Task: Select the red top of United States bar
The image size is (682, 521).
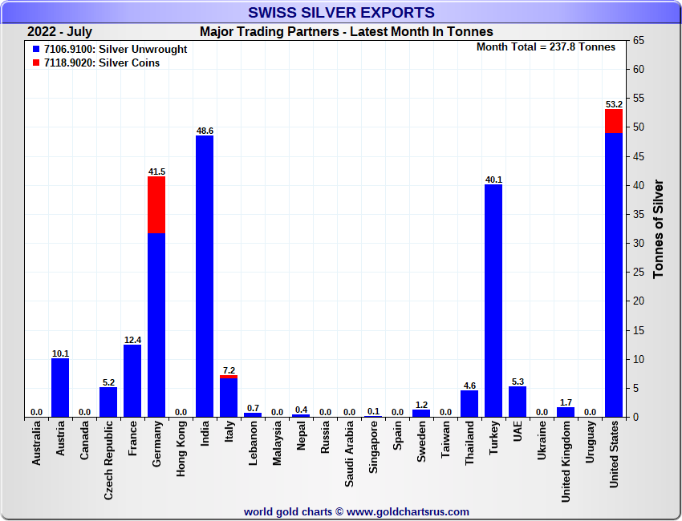Action: coord(614,121)
